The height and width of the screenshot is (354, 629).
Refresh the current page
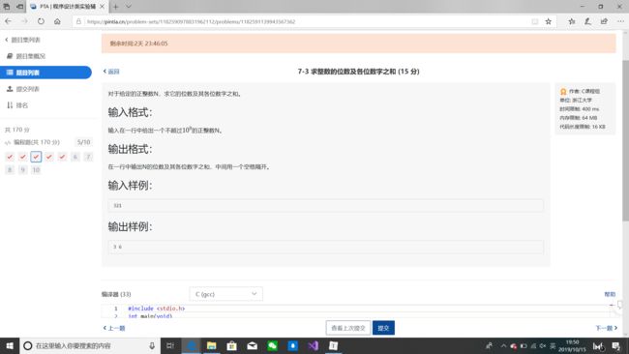41,21
